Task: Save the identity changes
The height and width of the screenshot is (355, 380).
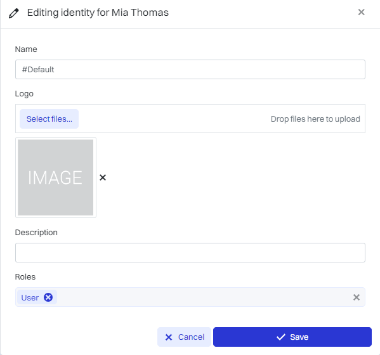Action: coord(292,337)
